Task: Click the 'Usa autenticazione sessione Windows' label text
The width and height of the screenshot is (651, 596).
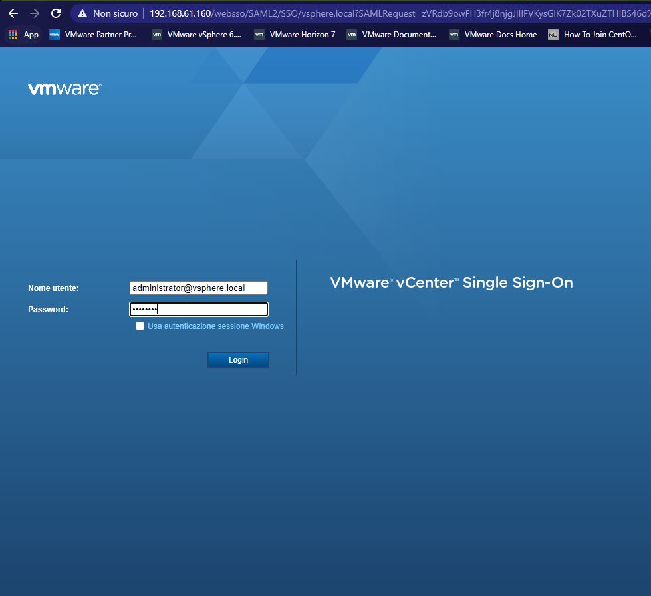Action: click(x=215, y=326)
